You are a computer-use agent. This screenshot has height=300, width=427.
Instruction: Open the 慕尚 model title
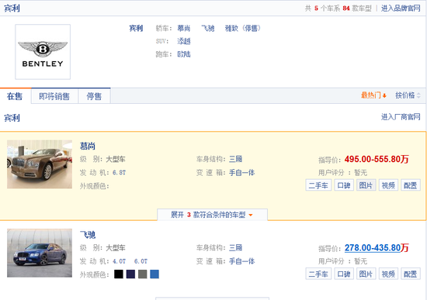pos(88,146)
